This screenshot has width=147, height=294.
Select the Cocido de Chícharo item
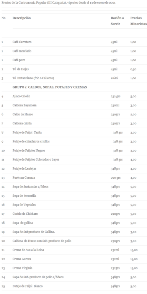point(24,214)
